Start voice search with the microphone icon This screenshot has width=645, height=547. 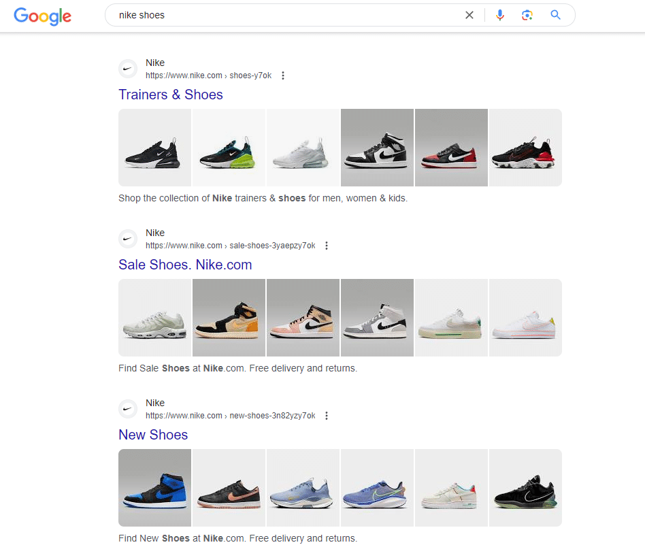point(500,15)
